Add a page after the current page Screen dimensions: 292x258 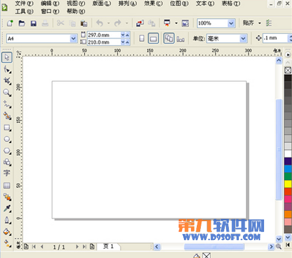point(92,246)
